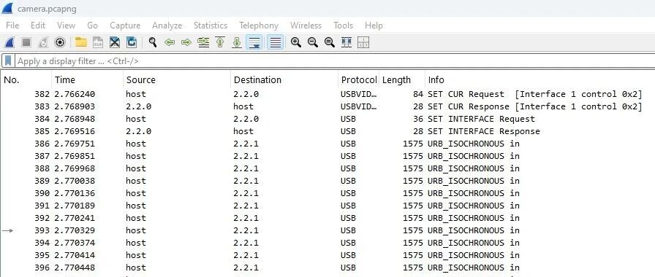Zoom in the main window text

(x=296, y=42)
